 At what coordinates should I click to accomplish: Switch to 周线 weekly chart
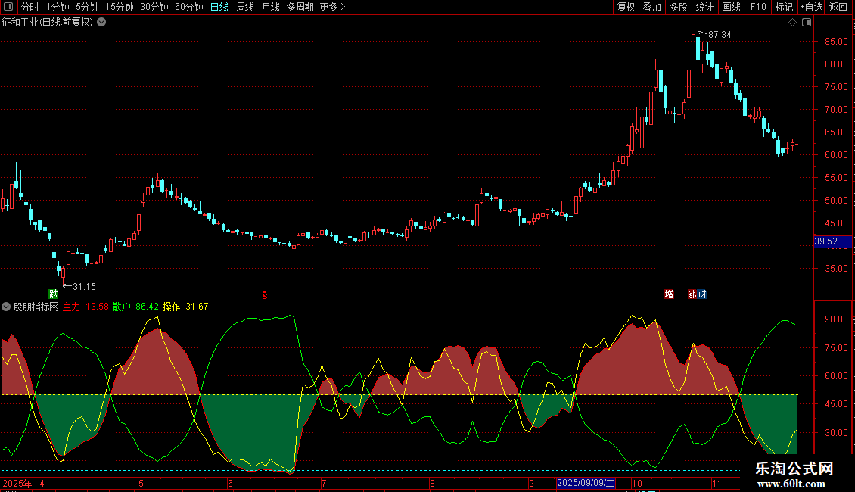[245, 7]
